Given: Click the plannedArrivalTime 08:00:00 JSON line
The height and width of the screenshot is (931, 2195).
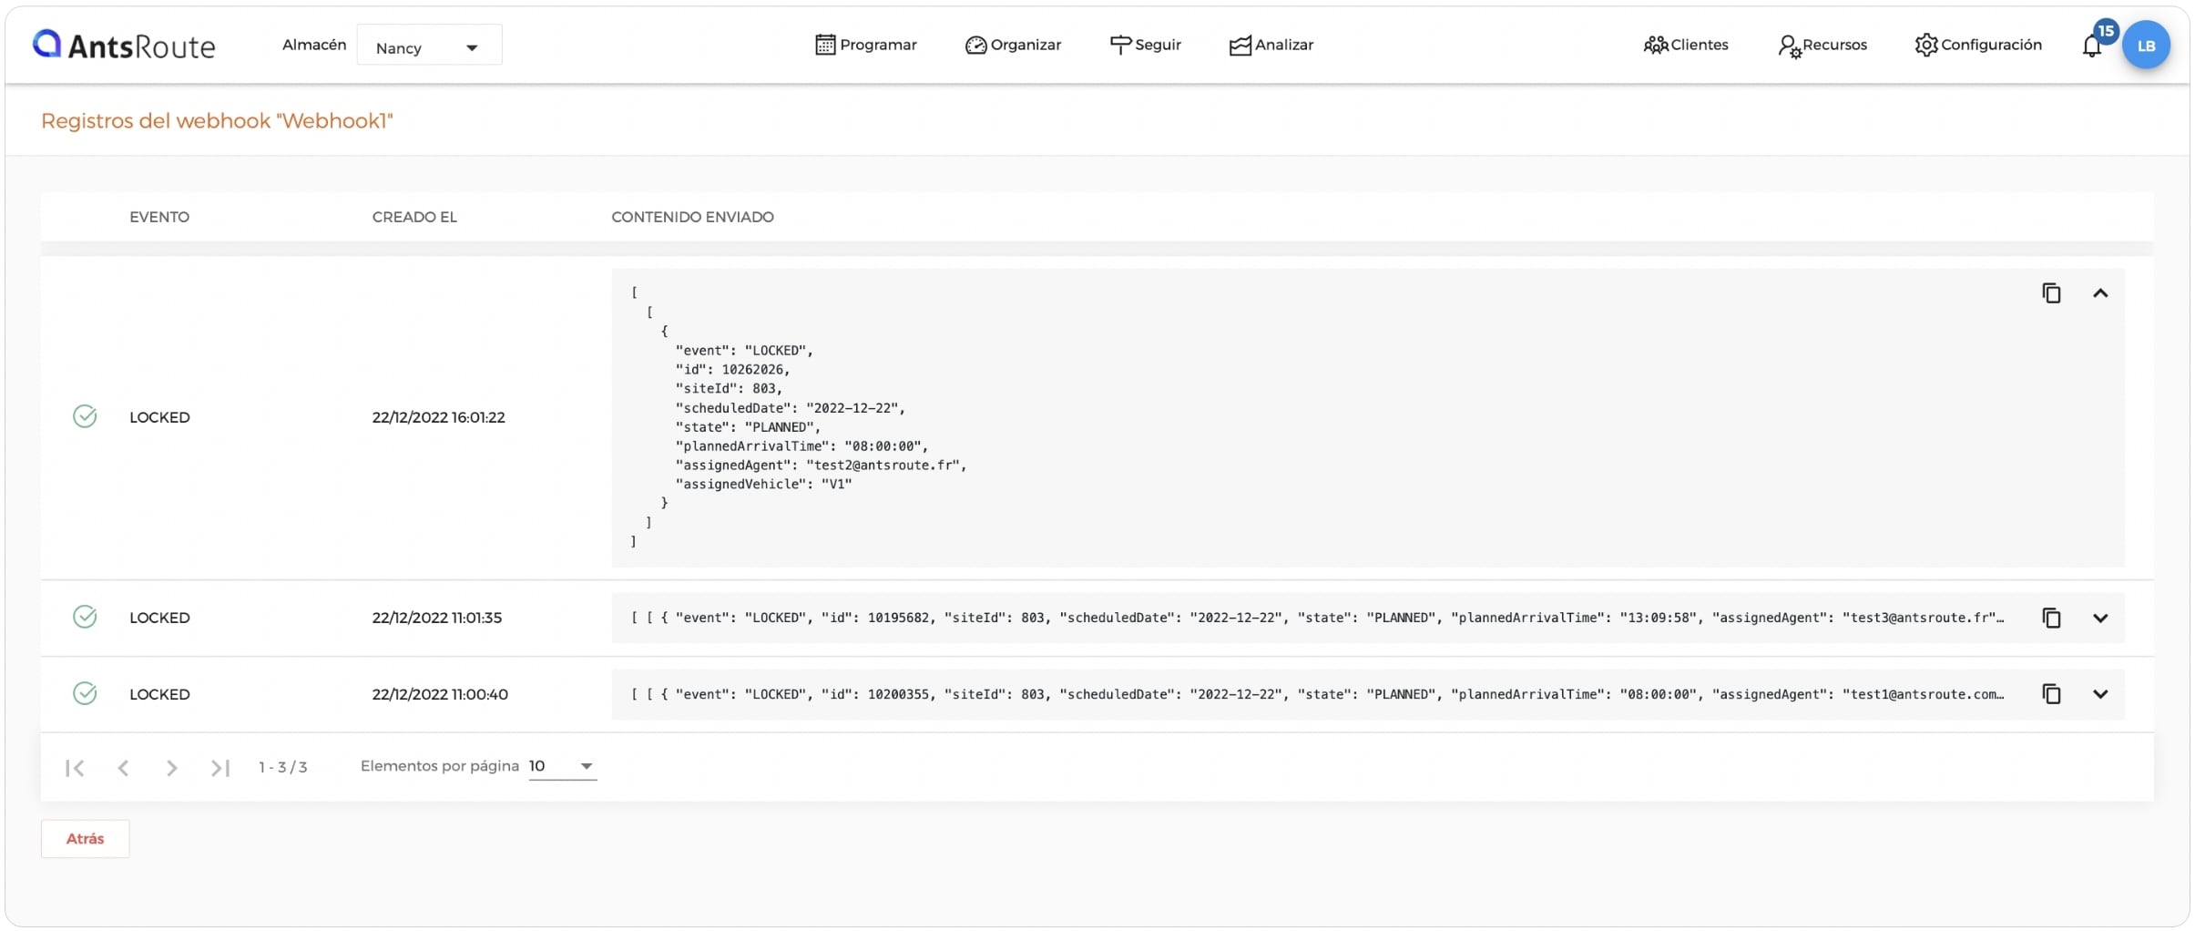Looking at the screenshot, I should pos(801,446).
